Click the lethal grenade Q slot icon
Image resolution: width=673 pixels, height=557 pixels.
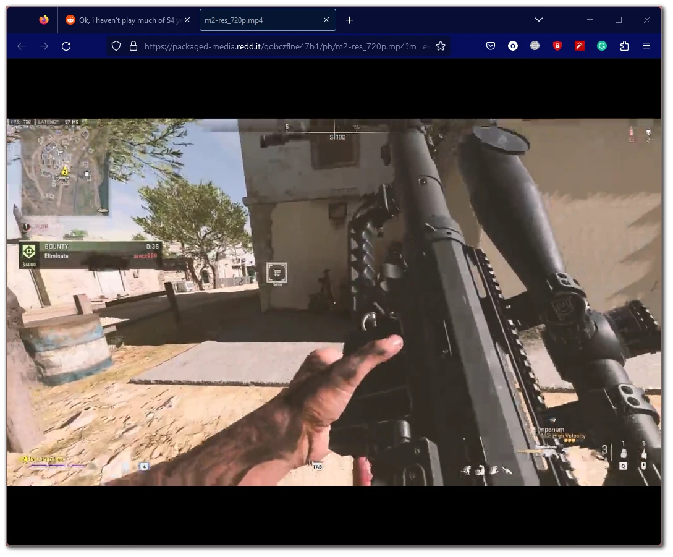624,454
